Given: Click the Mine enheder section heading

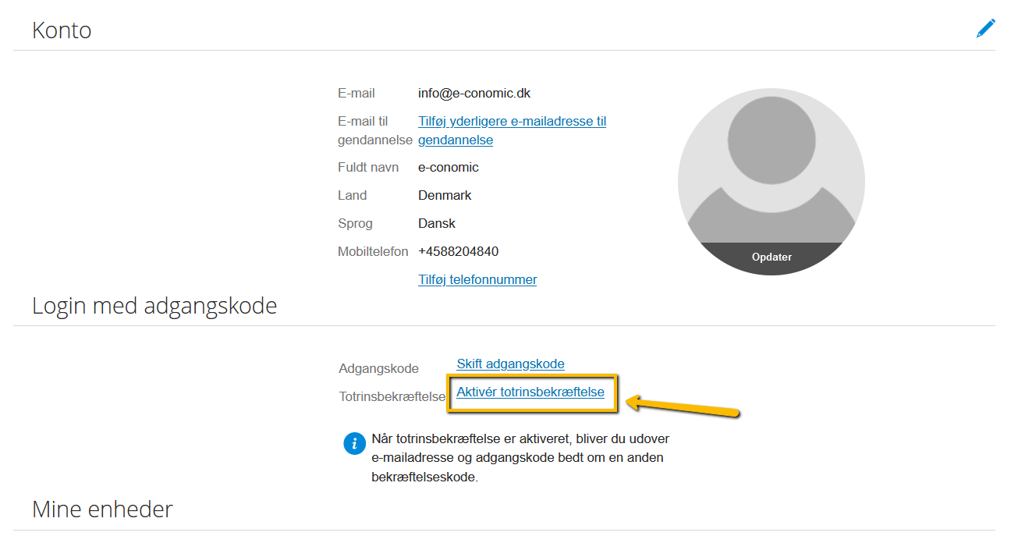Looking at the screenshot, I should [102, 509].
